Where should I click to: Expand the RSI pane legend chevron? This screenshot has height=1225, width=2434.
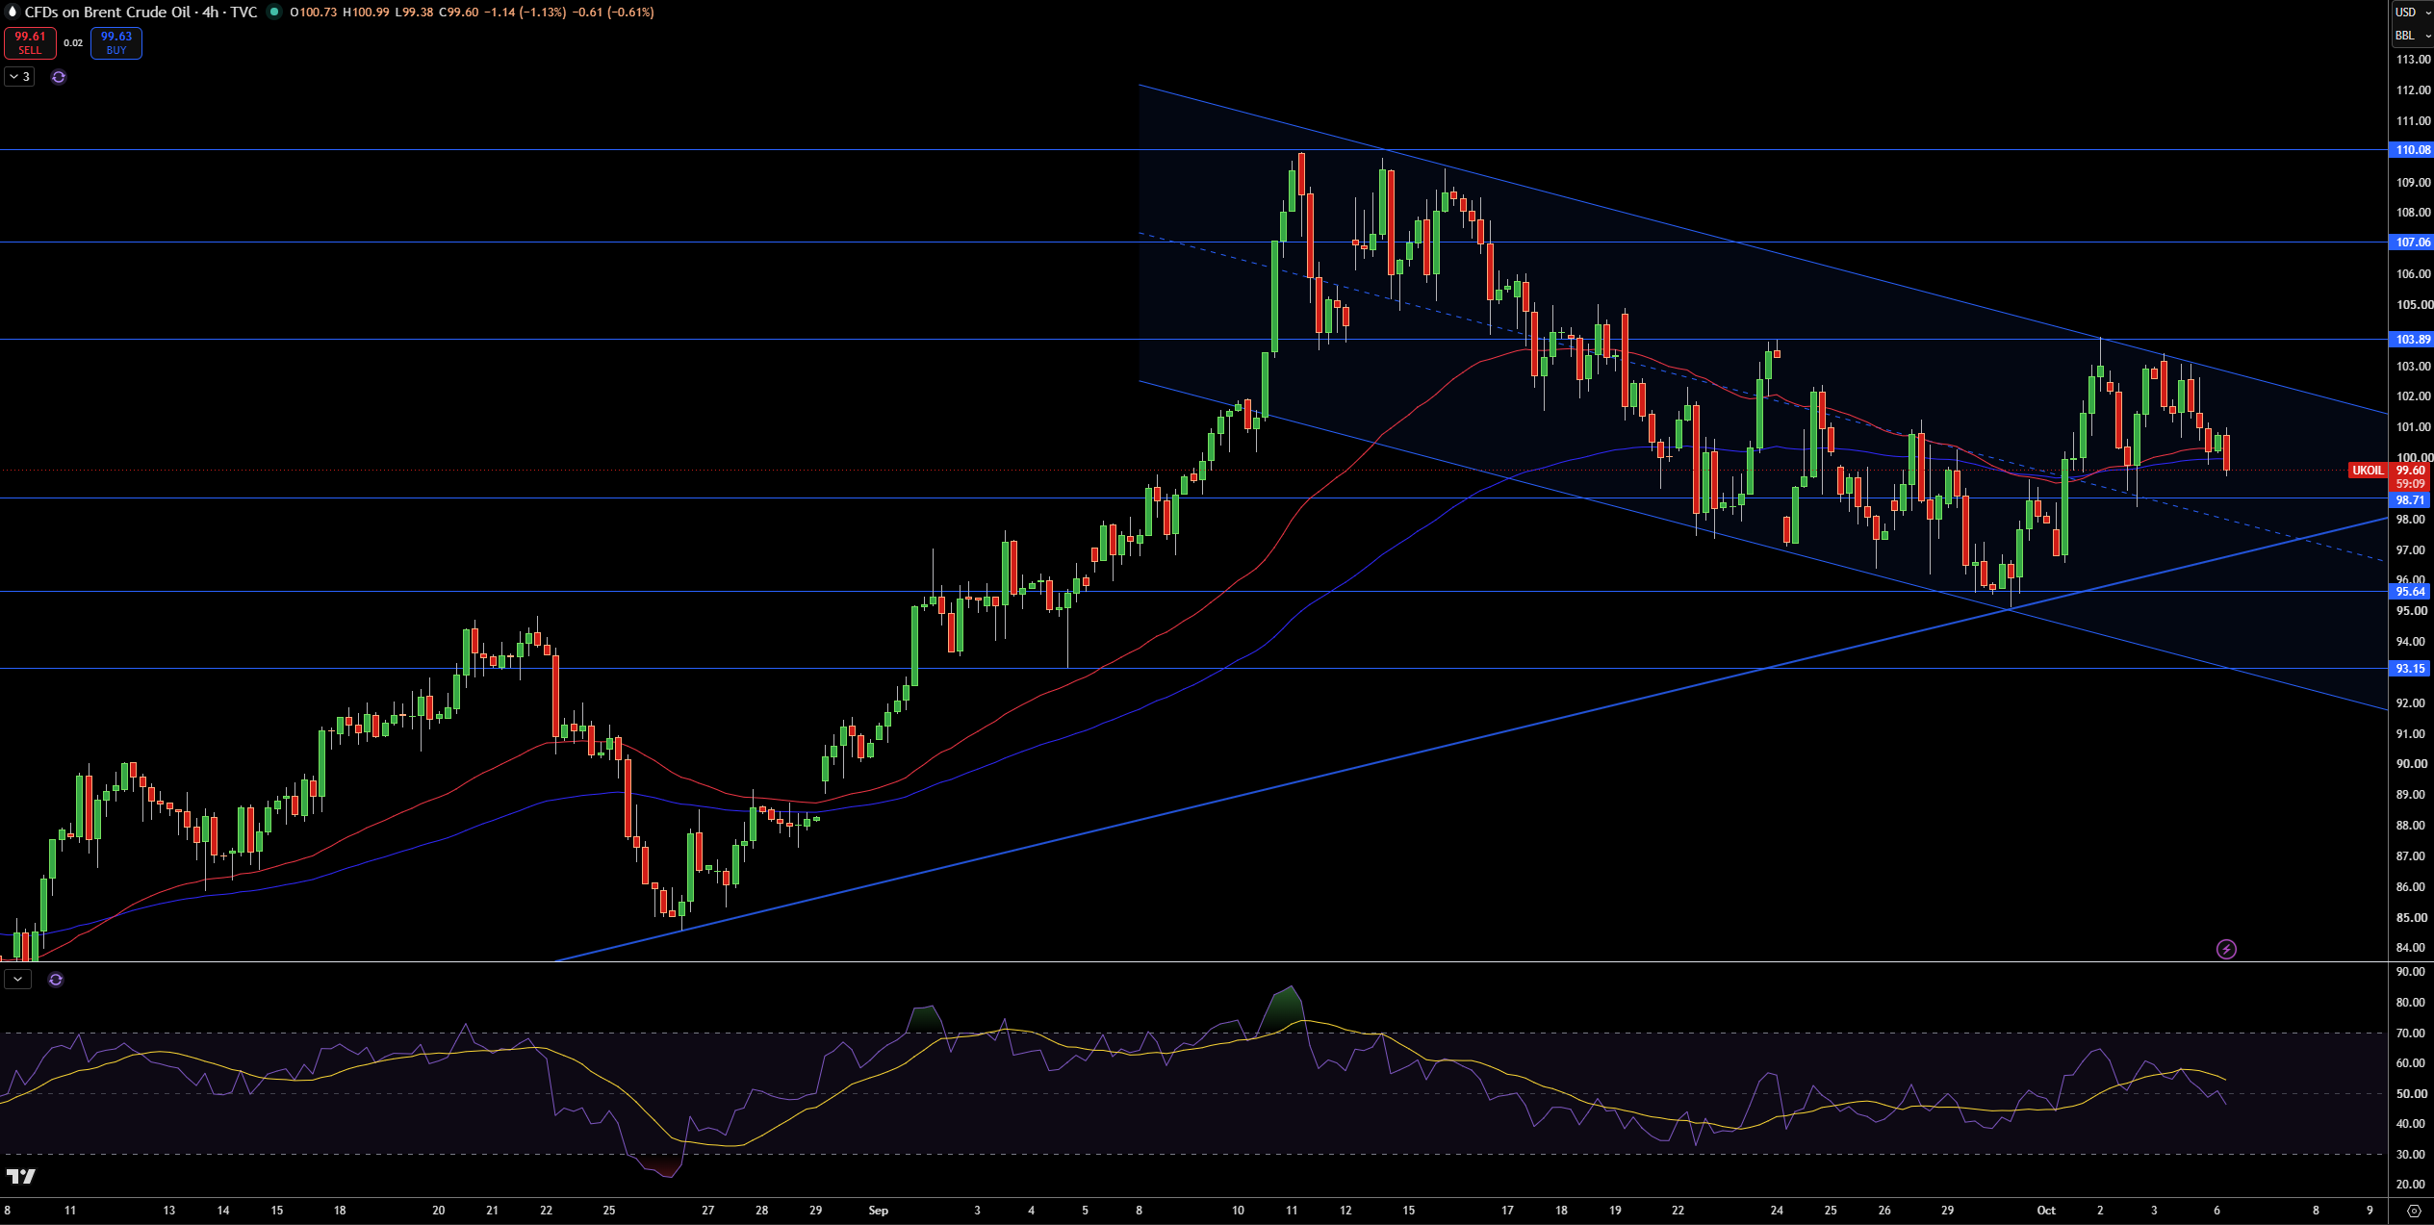17,980
